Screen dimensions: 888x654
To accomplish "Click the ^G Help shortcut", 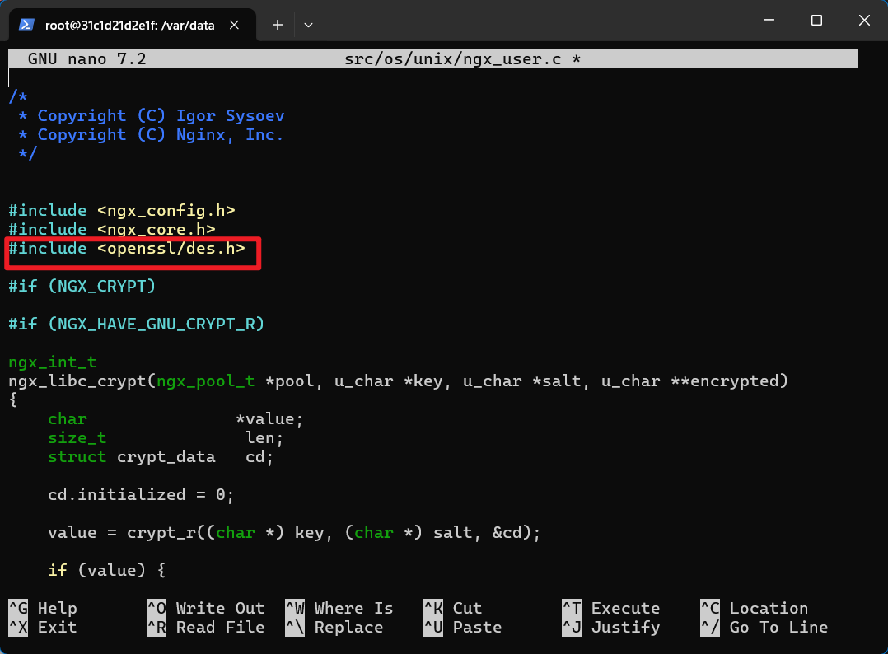I will point(43,608).
